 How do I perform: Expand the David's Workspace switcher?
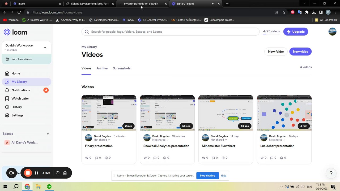coord(27,47)
